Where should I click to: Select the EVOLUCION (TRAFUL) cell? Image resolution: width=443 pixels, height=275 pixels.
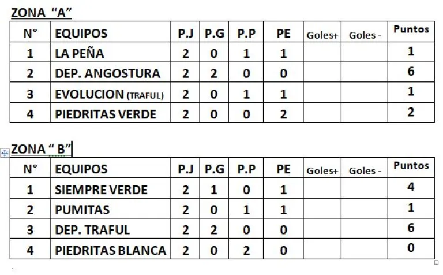pyautogui.click(x=109, y=94)
